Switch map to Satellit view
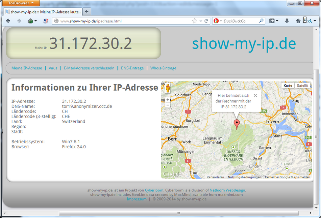Viewport: 321px width, 218px height. [x=302, y=86]
